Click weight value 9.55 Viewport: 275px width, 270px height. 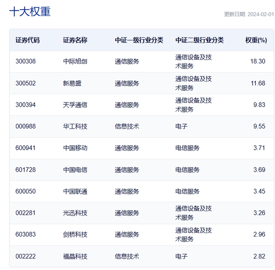(x=259, y=126)
